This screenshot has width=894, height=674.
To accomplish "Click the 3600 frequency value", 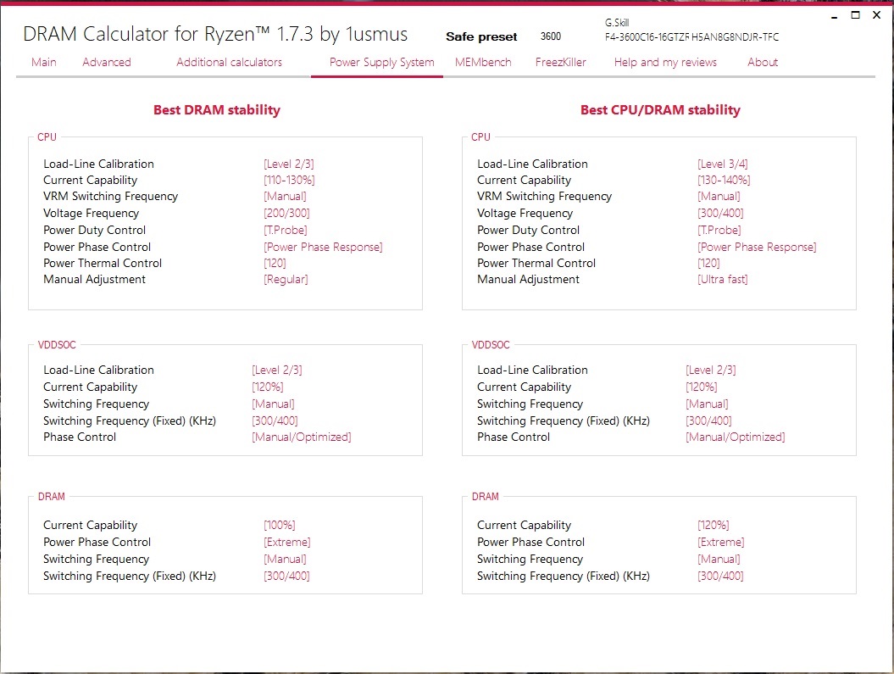I will [x=551, y=36].
